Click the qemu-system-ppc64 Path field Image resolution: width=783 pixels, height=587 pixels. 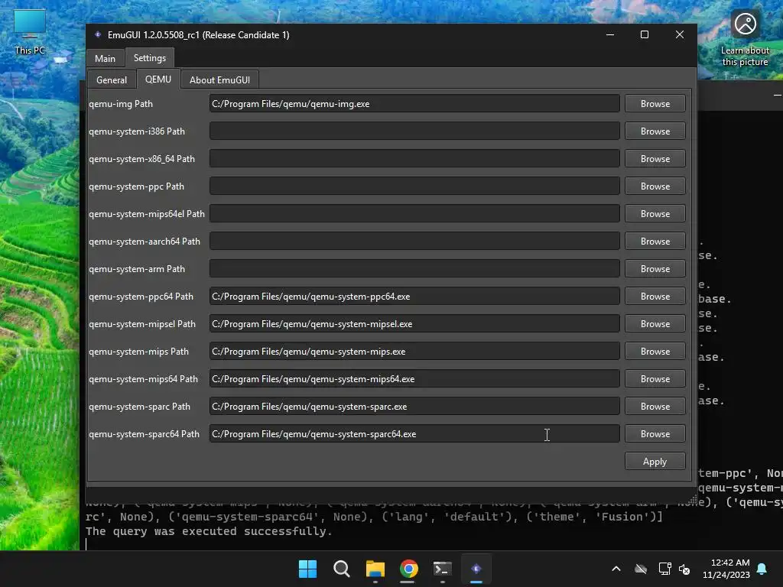414,297
